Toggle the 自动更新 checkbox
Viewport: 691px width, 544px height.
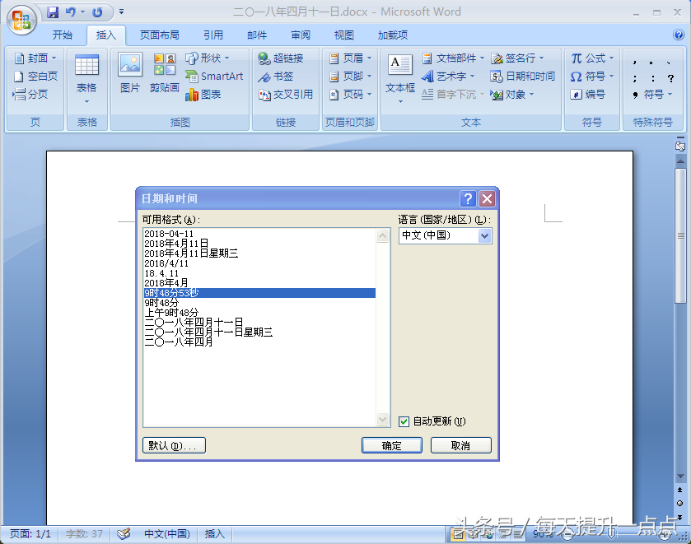[x=404, y=421]
